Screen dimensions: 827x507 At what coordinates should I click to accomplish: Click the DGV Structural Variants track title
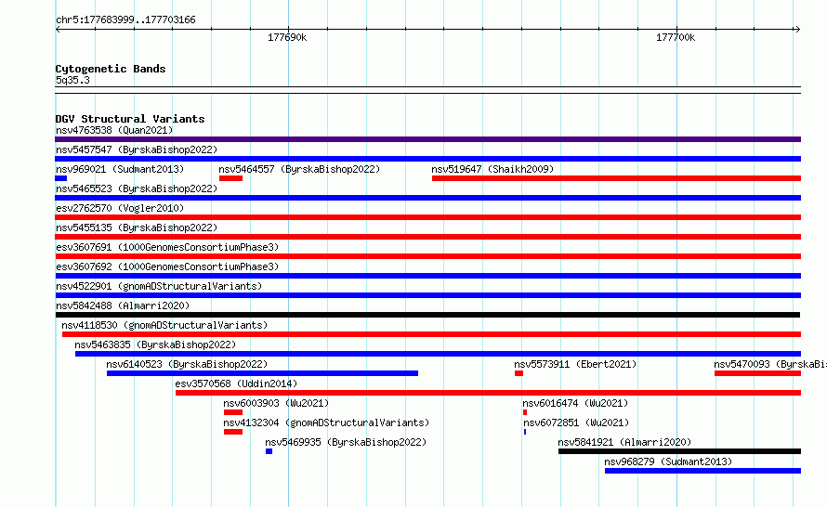(130, 119)
